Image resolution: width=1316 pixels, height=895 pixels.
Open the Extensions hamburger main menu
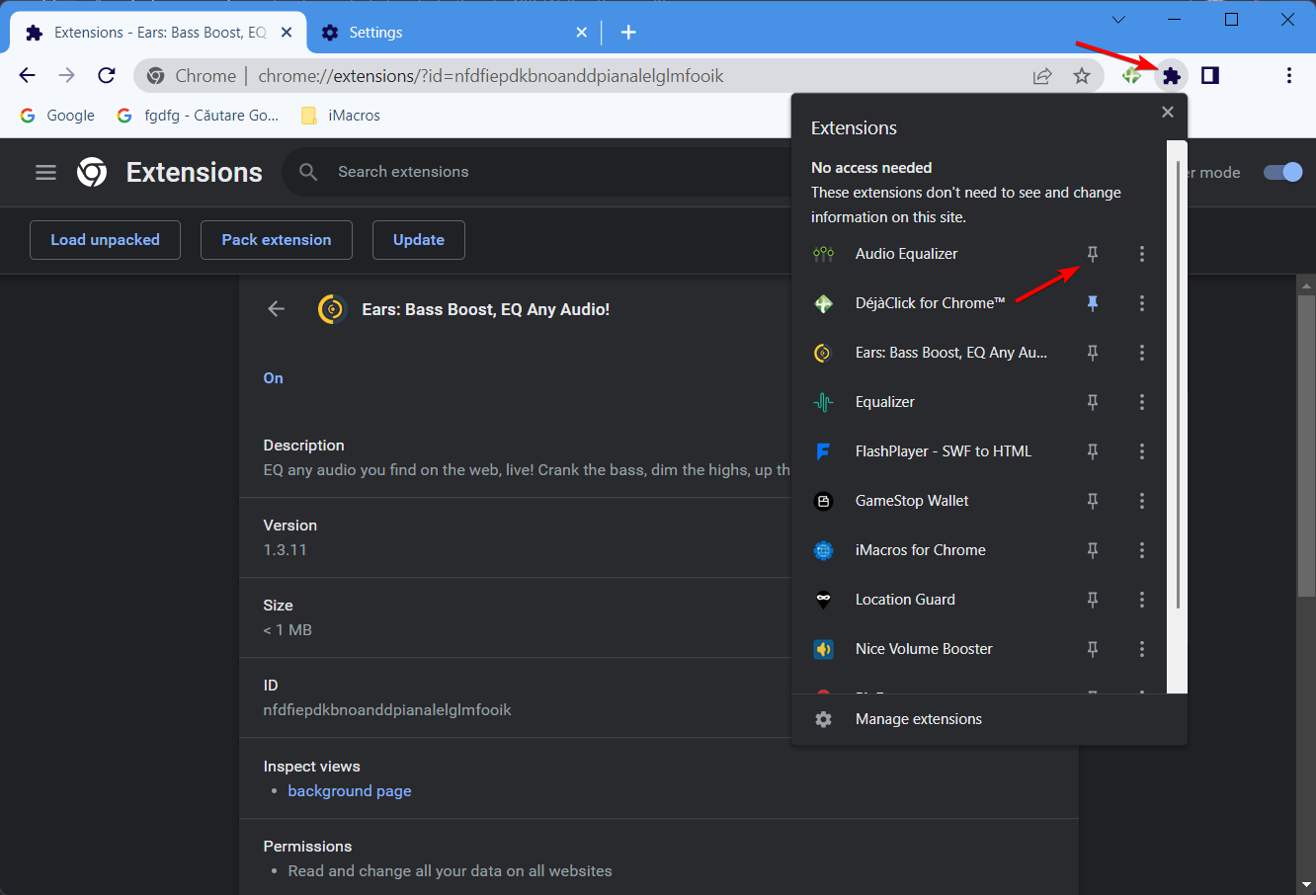click(45, 172)
